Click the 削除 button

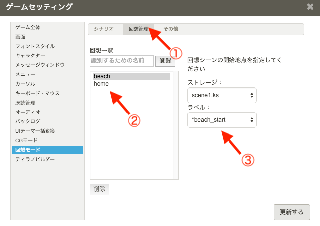click(x=99, y=189)
